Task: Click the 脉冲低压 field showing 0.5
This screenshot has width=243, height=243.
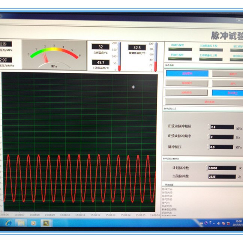Action: point(222,147)
